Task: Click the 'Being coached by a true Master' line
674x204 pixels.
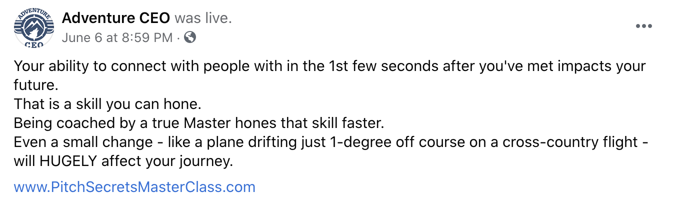Action: [198, 123]
